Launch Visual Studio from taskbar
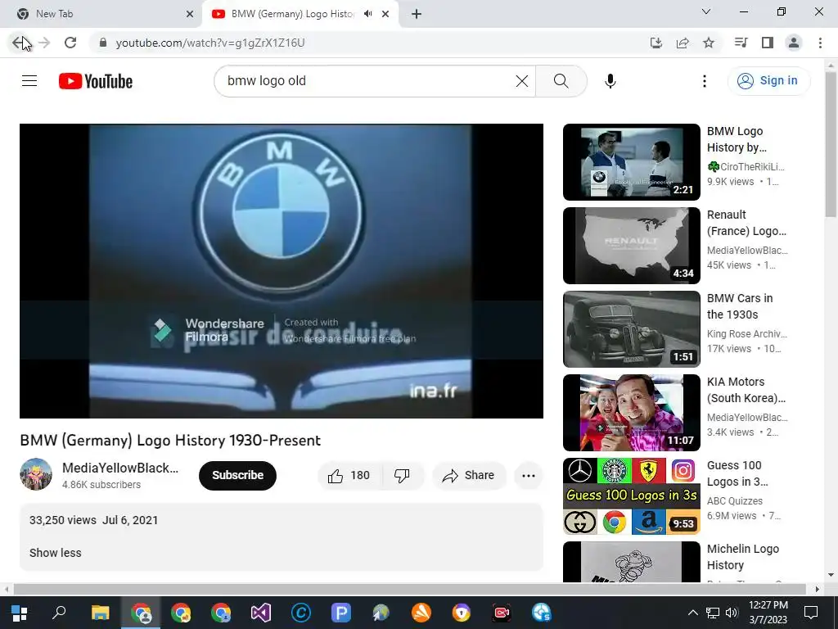 tap(261, 613)
